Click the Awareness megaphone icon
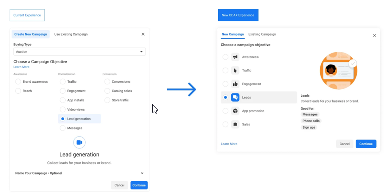The width and height of the screenshot is (387, 195). click(x=235, y=57)
